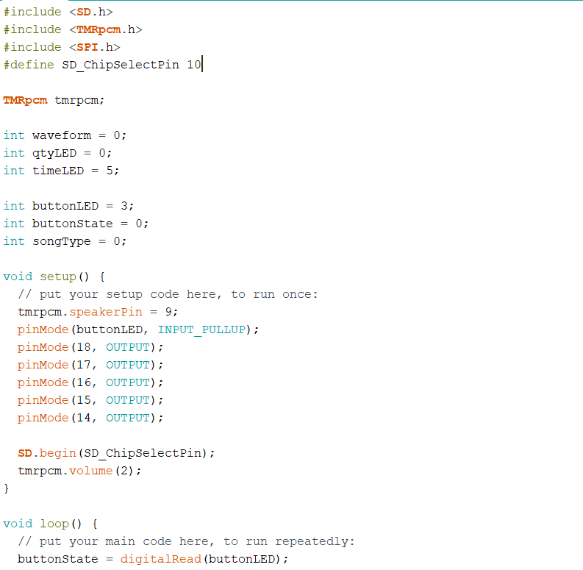Click the 'pinMode(buttonLED, INPUT_PULLUP);' line

click(x=138, y=329)
